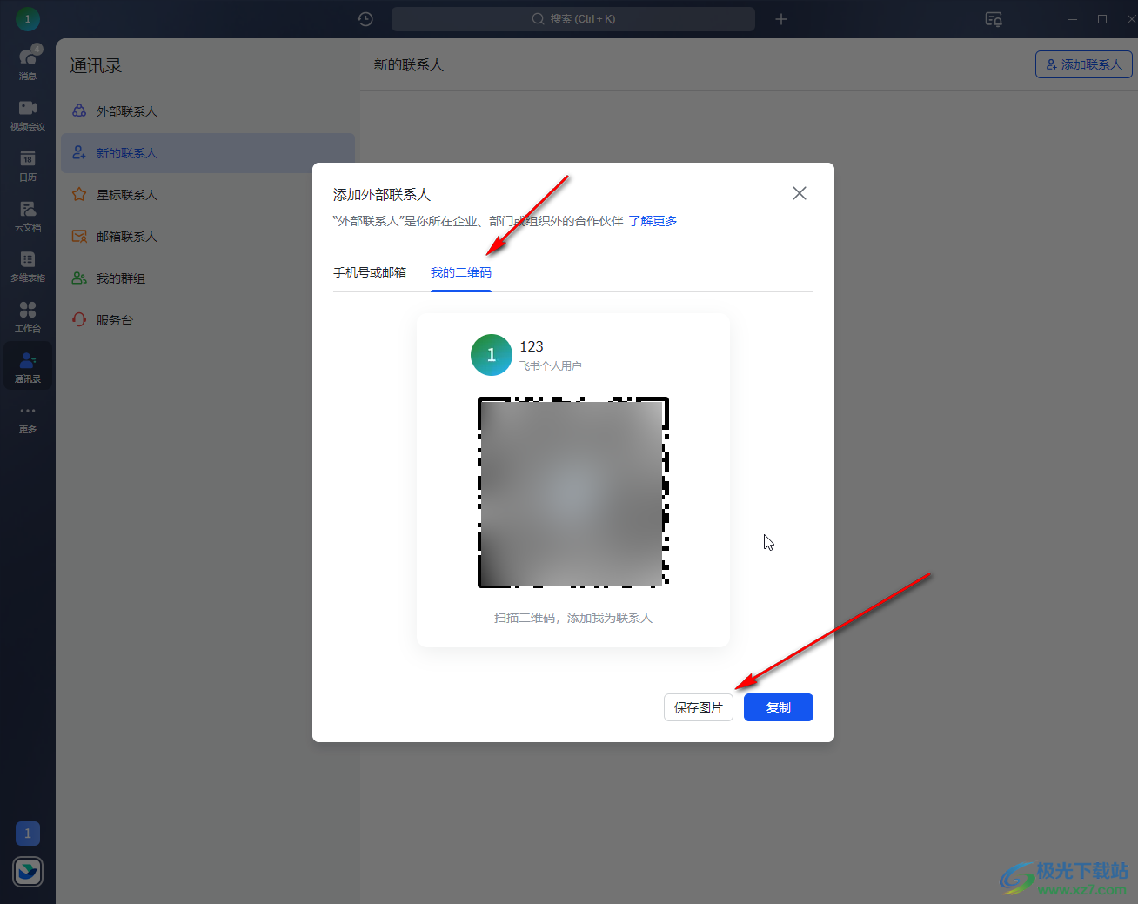Screen dimensions: 1138x904
Task: Open Email Contacts (邮箱联系人)
Action: coord(208,237)
